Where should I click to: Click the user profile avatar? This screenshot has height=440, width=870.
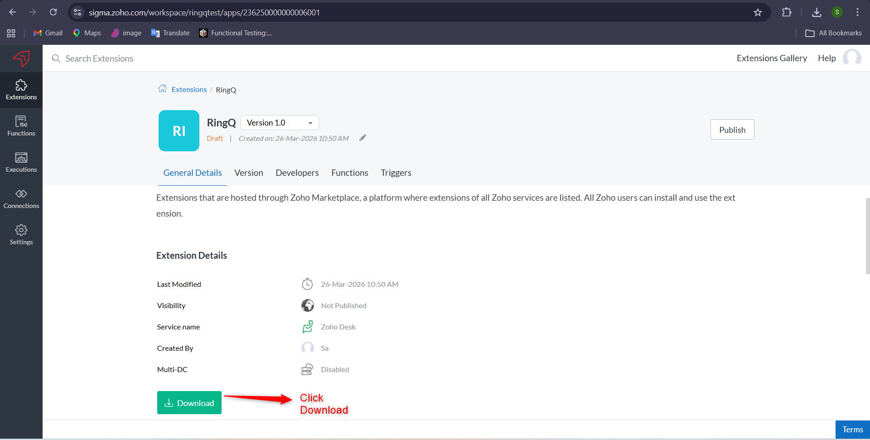point(852,58)
